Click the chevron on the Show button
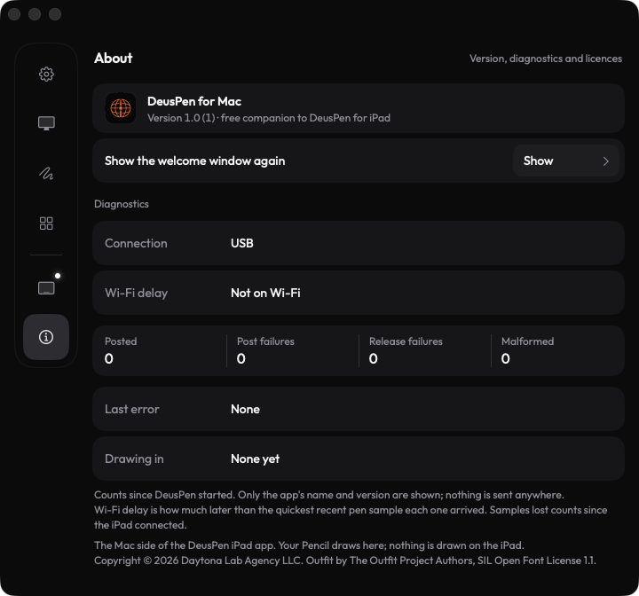The height and width of the screenshot is (596, 639). (x=606, y=161)
